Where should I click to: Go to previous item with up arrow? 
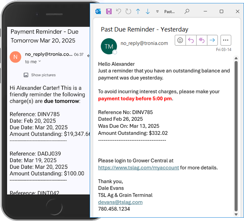coord(138,11)
